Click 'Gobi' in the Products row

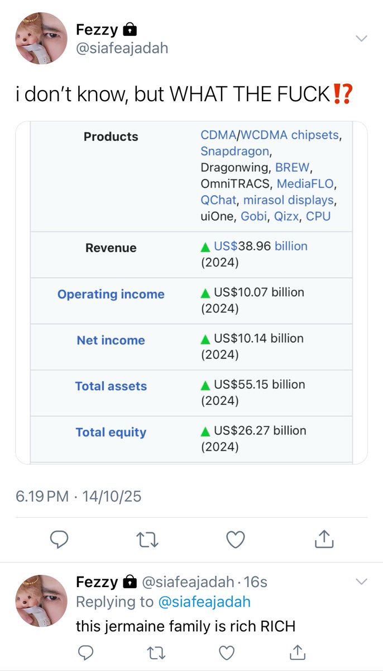253,216
